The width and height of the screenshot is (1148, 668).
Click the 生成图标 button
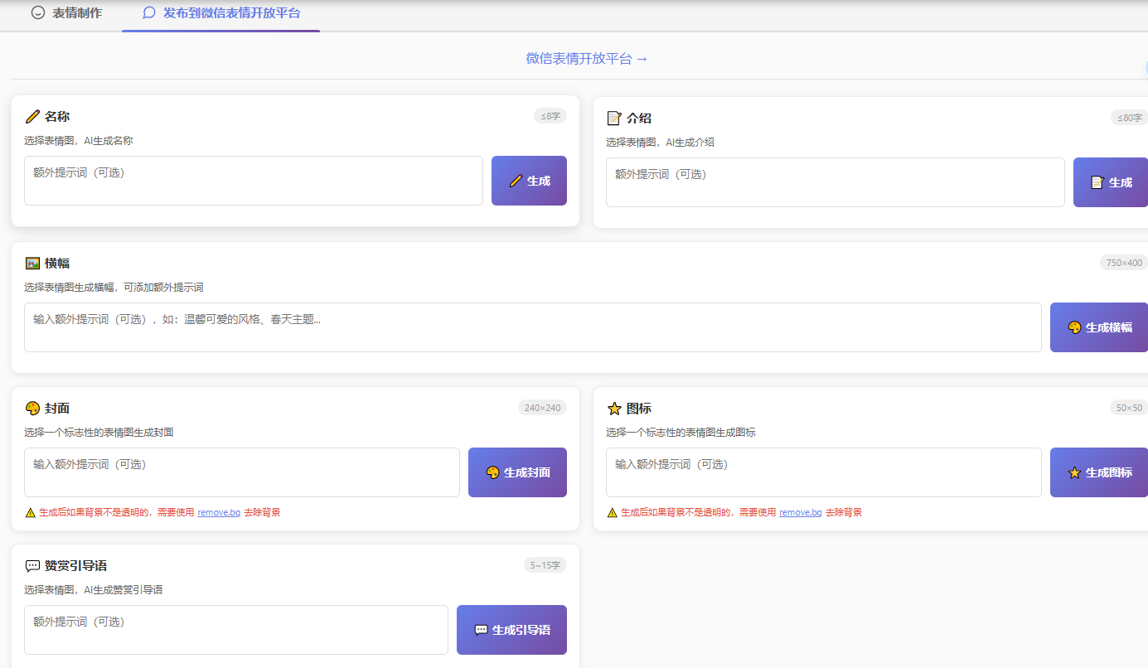pos(1099,472)
